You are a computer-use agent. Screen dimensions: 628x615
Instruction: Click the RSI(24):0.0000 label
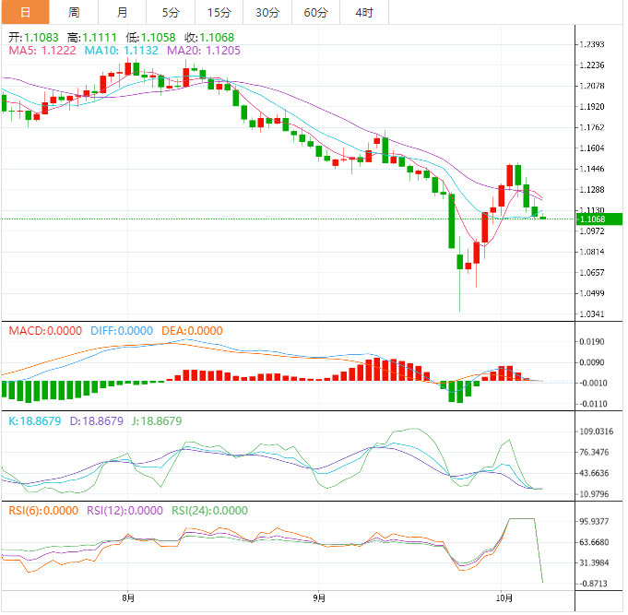click(209, 511)
